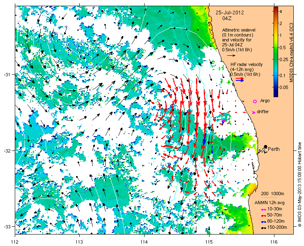The height and width of the screenshot is (246, 304).
Task: Click the black altimetric velocity legend arrow
Action: coord(231,55)
